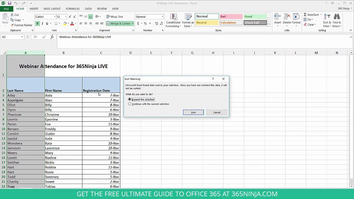The width and height of the screenshot is (354, 199).
Task: Collapse the ribbon with the arrow
Action: pyautogui.click(x=351, y=30)
